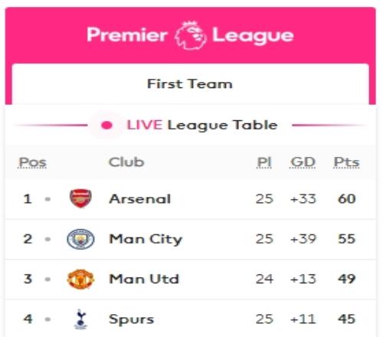Screen dimensions: 383x337
Task: Open the Man Utd club link
Action: point(144,279)
